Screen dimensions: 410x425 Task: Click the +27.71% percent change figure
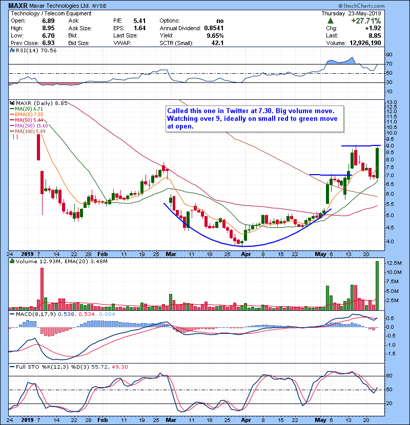click(366, 21)
